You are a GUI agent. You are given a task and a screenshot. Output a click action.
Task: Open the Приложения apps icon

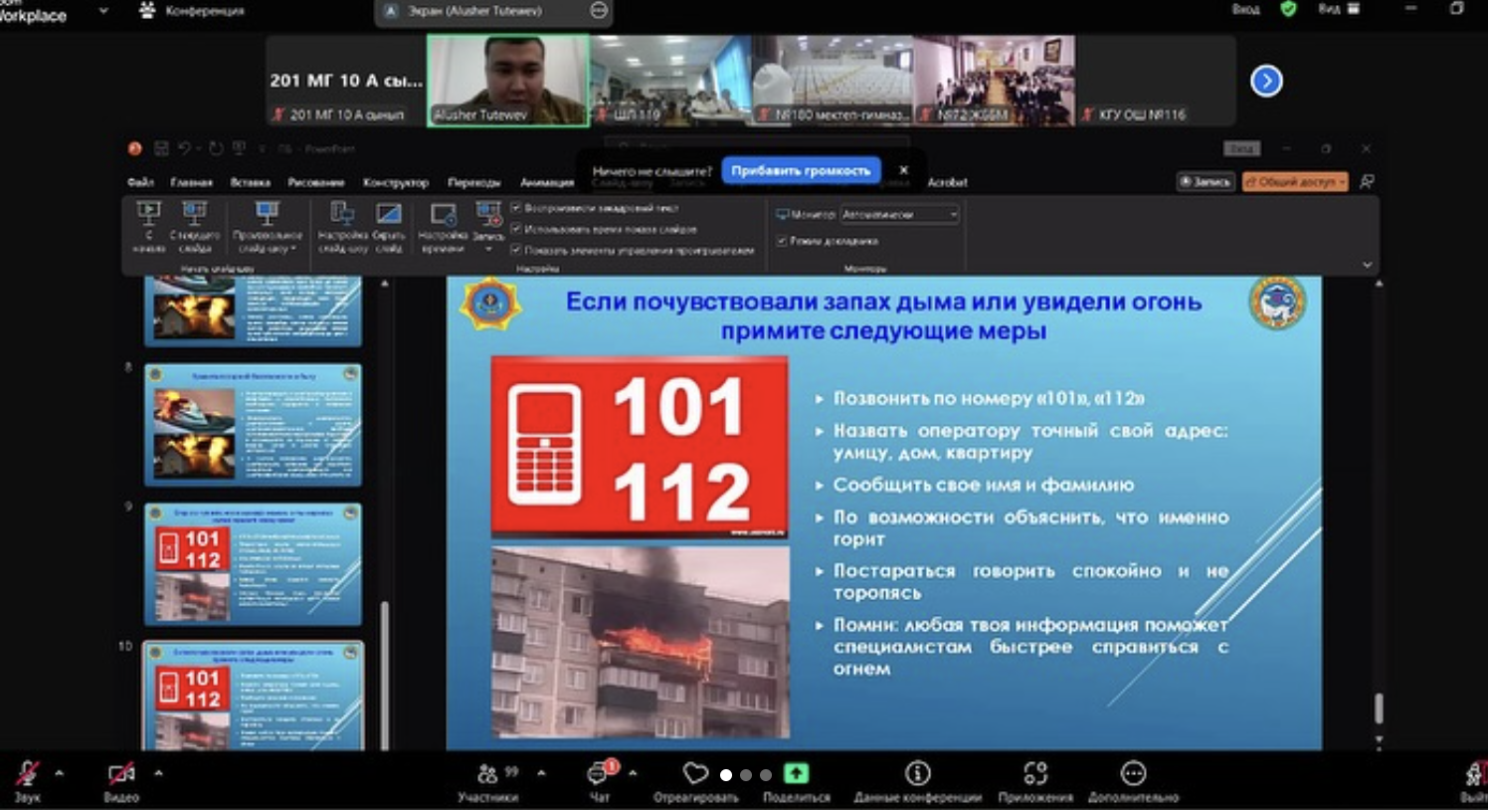tap(1035, 773)
